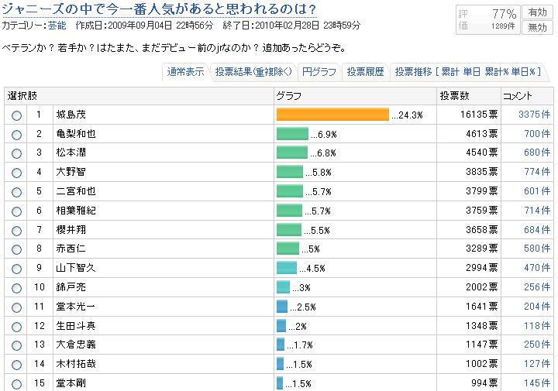Click the blue 2.5% bar for 堂本光一
Viewport: 558px width, 391px height.
pyautogui.click(x=282, y=307)
